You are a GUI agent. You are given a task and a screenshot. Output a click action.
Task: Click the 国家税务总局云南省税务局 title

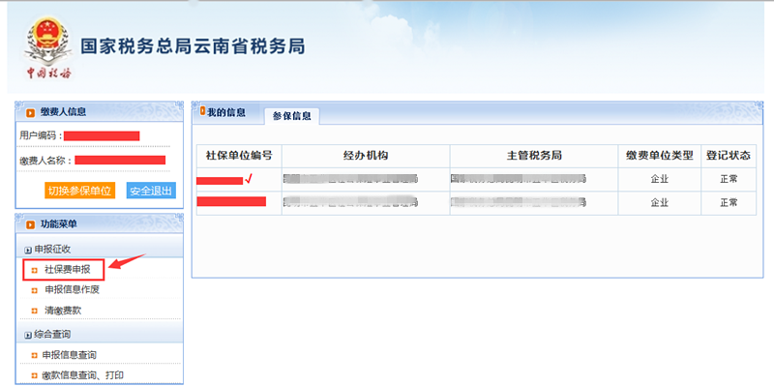pyautogui.click(x=193, y=45)
